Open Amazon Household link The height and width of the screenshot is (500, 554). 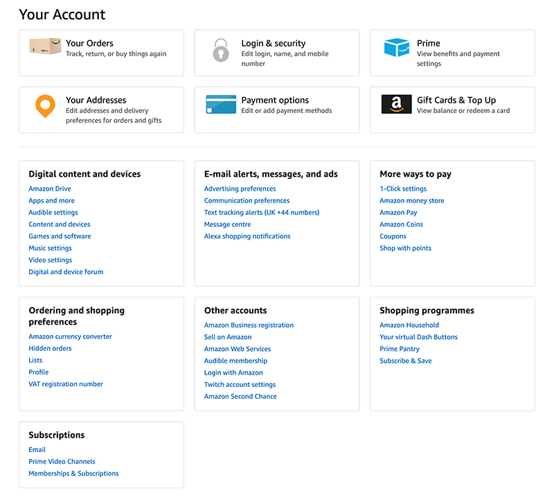pos(409,325)
